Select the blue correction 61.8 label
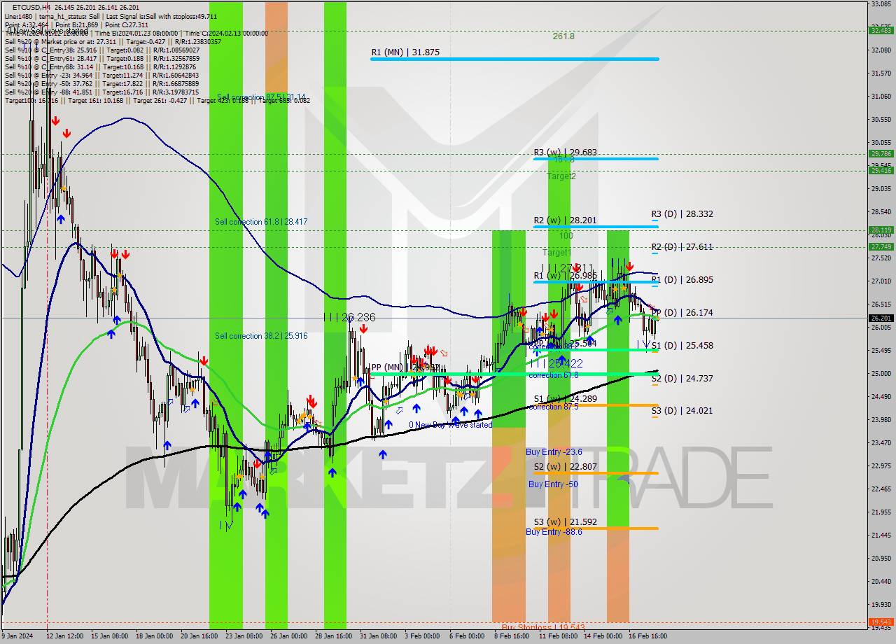The width and height of the screenshot is (896, 644). [x=554, y=375]
